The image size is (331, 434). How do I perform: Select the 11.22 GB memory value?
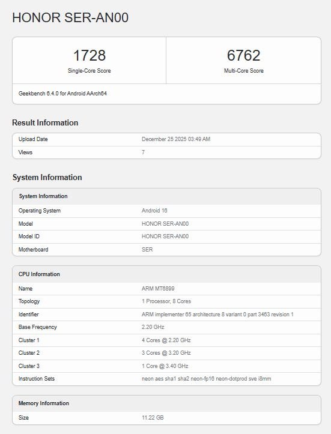(x=153, y=418)
